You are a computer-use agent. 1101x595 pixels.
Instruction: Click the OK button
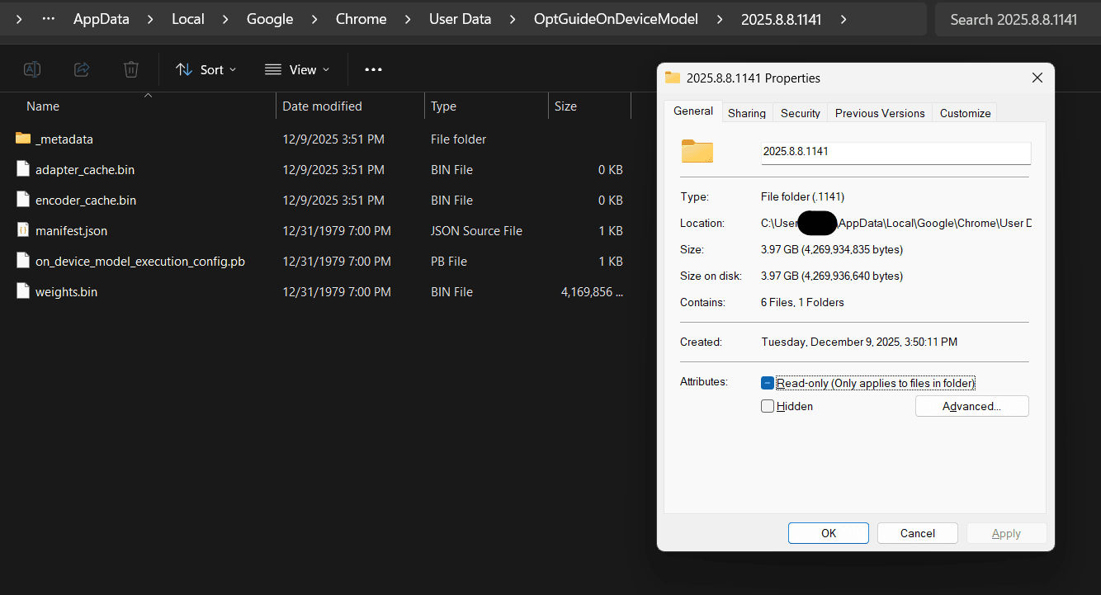[829, 533]
